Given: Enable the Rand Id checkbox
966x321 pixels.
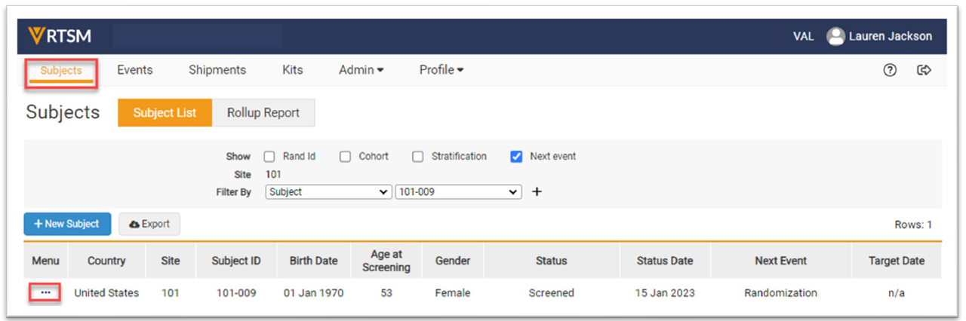Looking at the screenshot, I should pyautogui.click(x=269, y=157).
